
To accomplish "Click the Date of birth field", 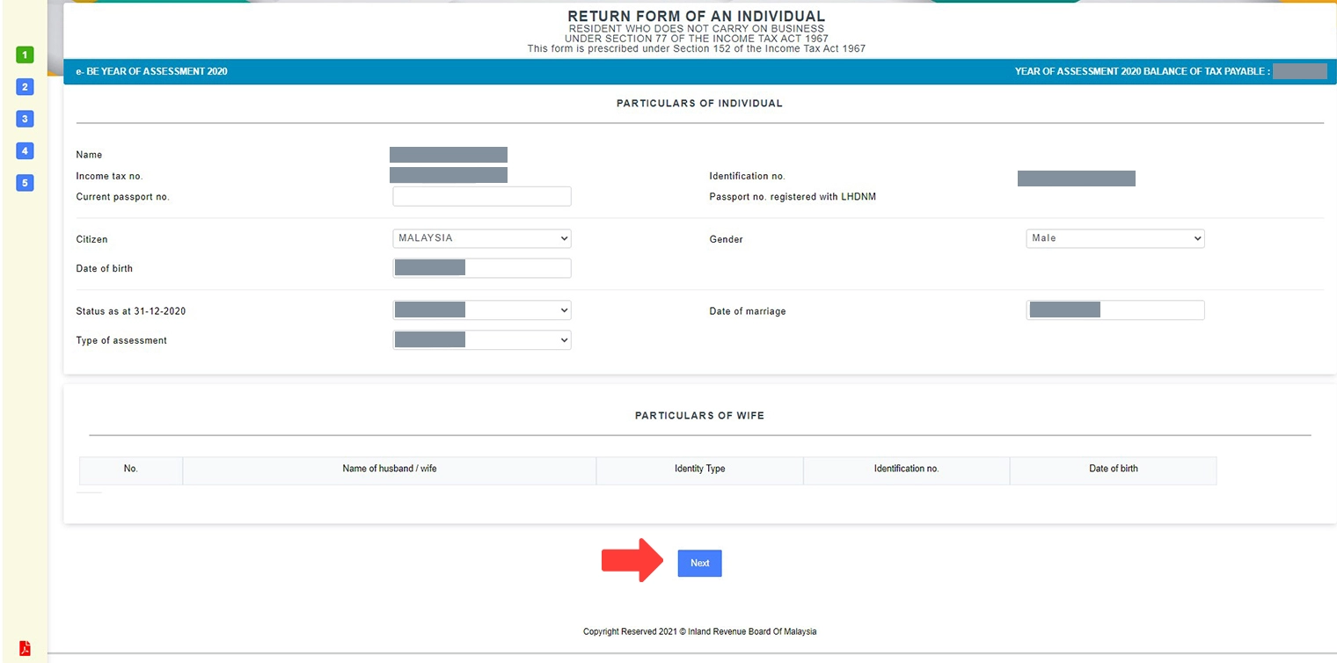I will click(x=481, y=266).
